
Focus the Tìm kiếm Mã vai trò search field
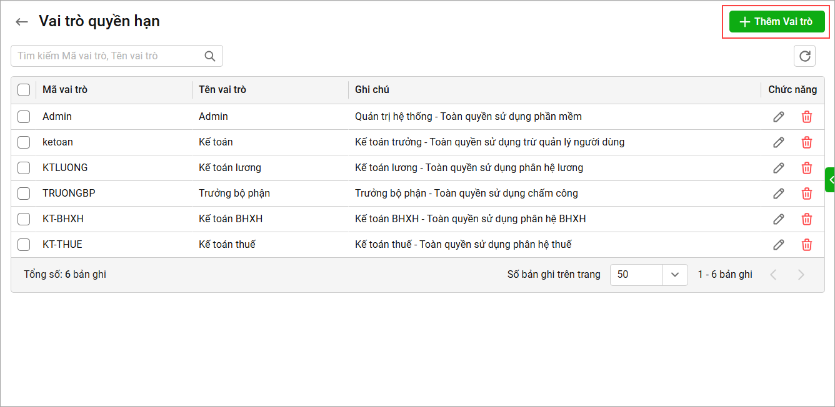tap(117, 56)
